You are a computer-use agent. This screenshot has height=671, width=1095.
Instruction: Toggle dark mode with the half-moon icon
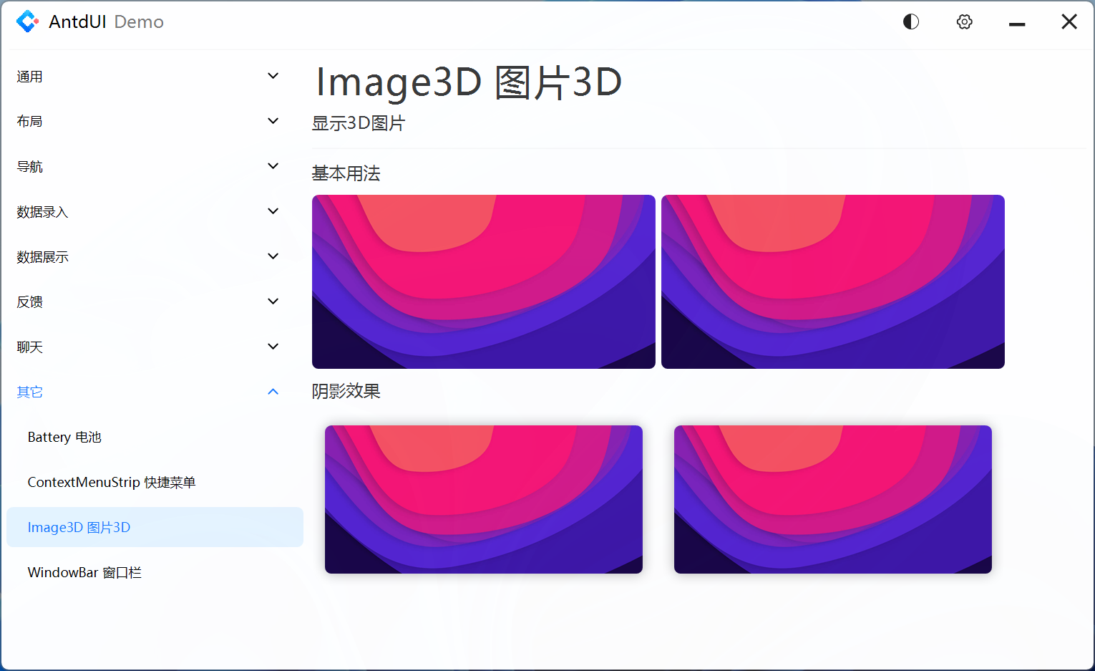coord(910,21)
